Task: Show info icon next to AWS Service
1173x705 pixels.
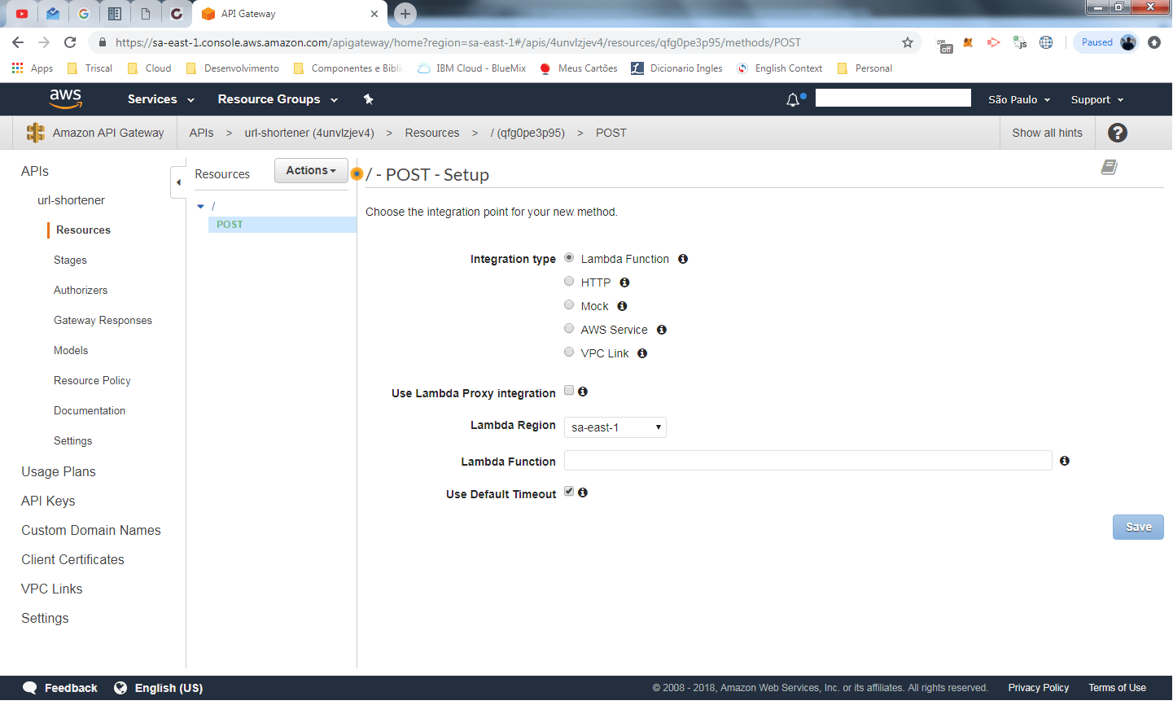Action: 662,330
